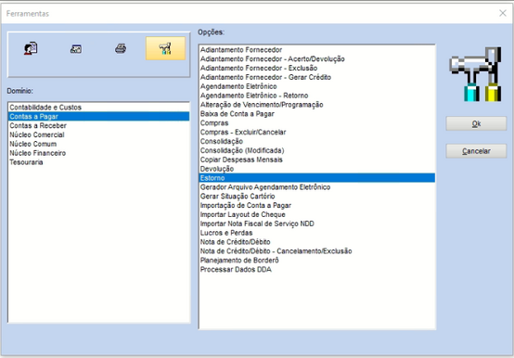Viewport: 514px width, 358px height.
Task: Choose Adiantamento Fornecedor - Gerar Crédito
Action: pyautogui.click(x=317, y=77)
